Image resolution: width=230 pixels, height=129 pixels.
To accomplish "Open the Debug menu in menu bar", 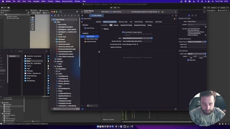I will point(57,1).
